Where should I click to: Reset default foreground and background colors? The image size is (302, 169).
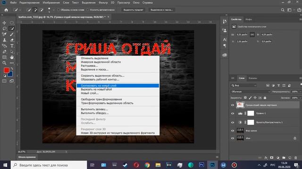(x=5, y=76)
